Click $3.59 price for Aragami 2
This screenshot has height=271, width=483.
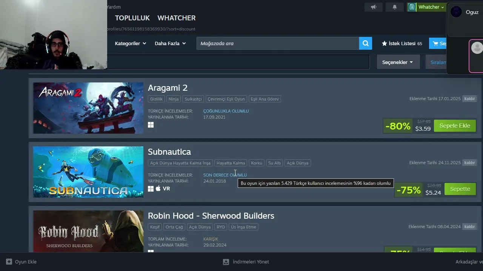[423, 129]
